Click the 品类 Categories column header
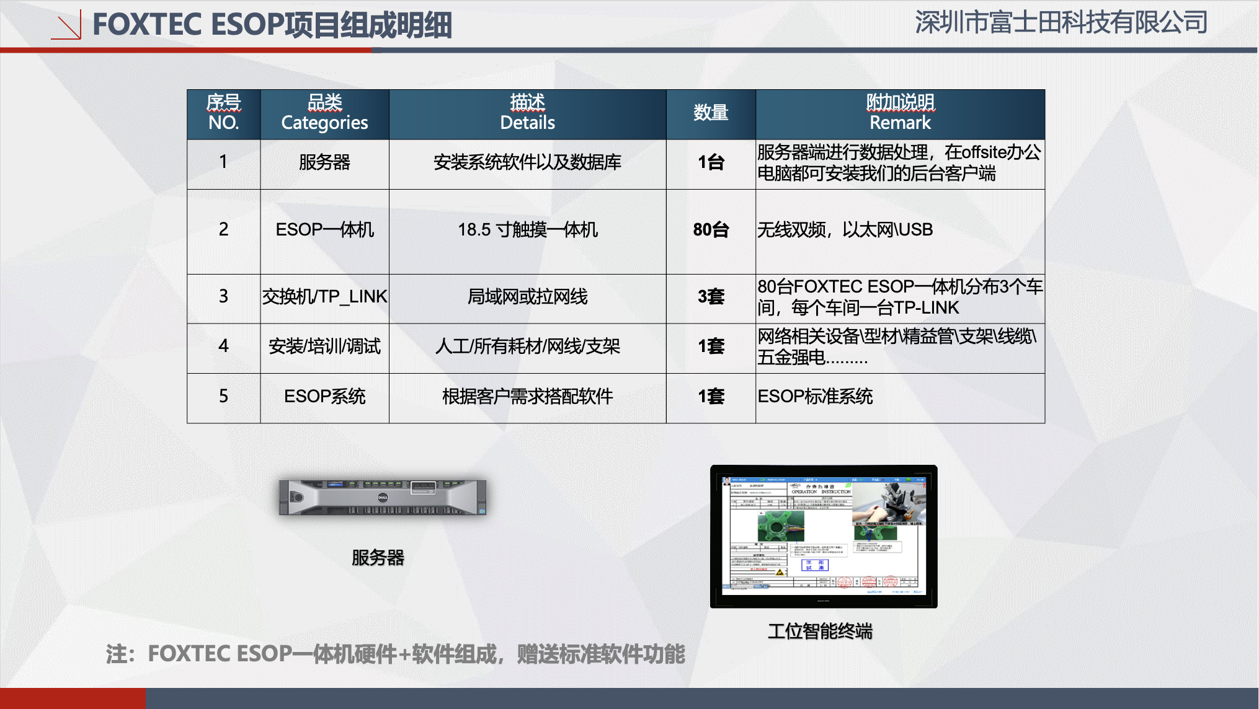The image size is (1259, 709). (324, 113)
